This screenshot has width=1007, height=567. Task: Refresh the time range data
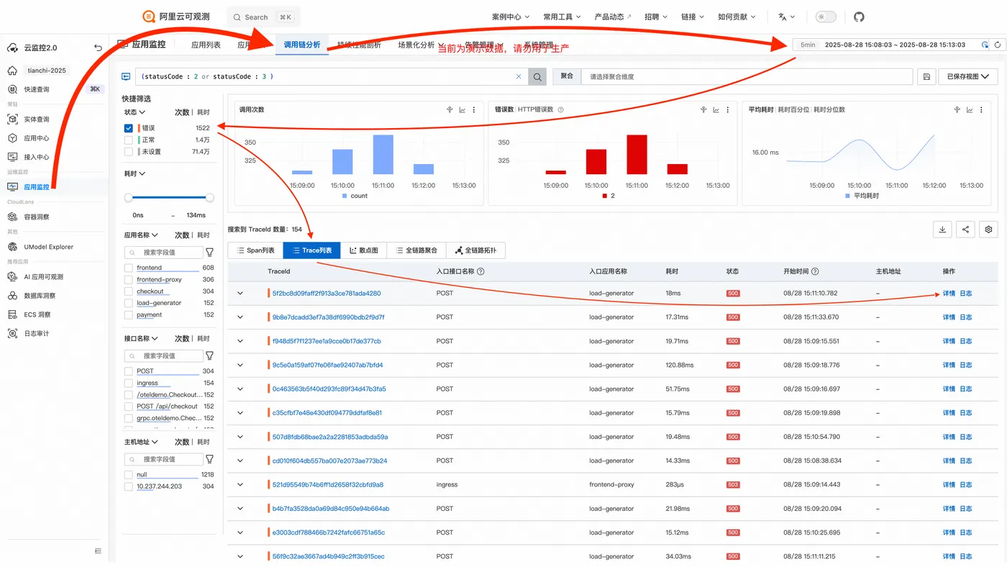[x=998, y=45]
